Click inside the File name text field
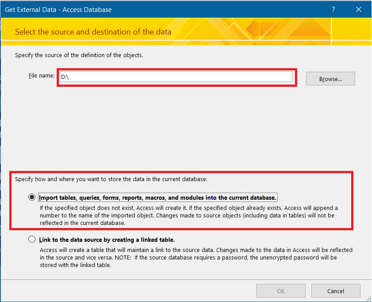Screen dimensions: 372x302 click(x=177, y=77)
